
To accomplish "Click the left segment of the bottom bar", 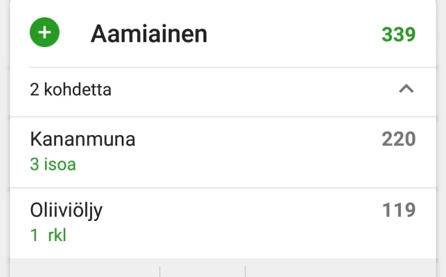I will pyautogui.click(x=84, y=269).
